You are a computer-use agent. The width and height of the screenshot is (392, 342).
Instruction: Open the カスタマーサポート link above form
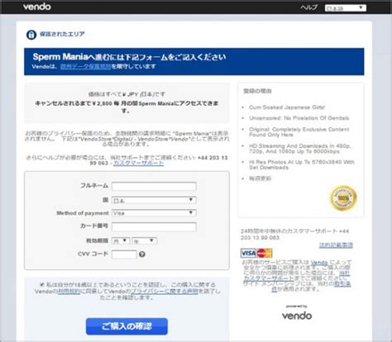[138, 164]
